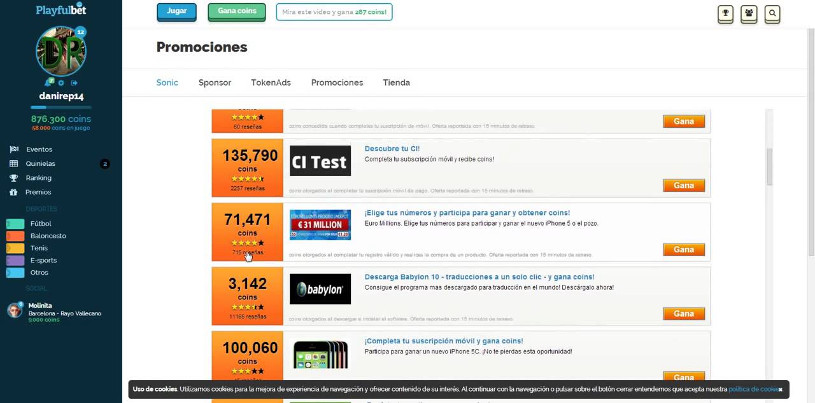Open the friends group icon in top bar
815x403 pixels.
coord(749,13)
